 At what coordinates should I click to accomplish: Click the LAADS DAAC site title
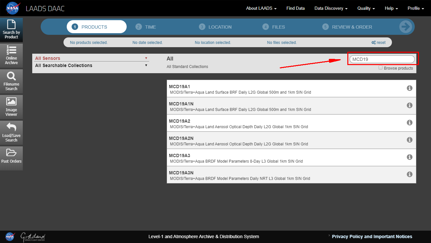click(45, 8)
